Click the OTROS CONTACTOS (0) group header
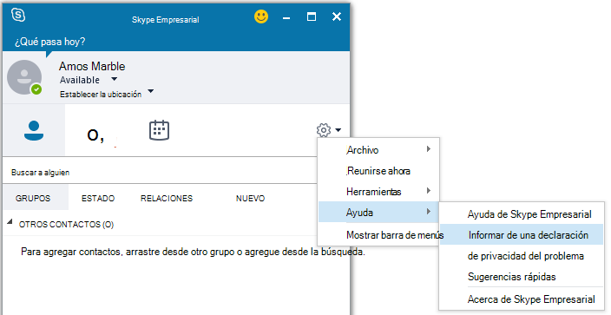 coord(66,225)
